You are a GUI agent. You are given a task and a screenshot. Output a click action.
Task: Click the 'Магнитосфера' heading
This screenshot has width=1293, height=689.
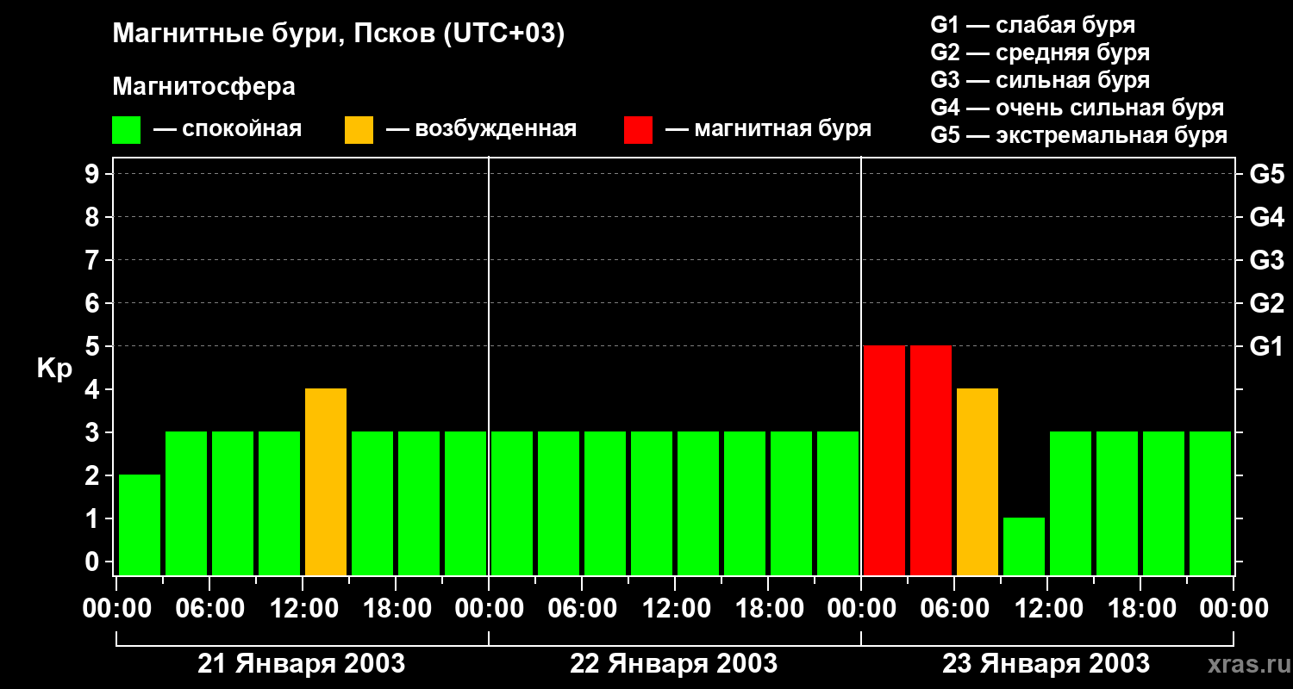point(203,87)
